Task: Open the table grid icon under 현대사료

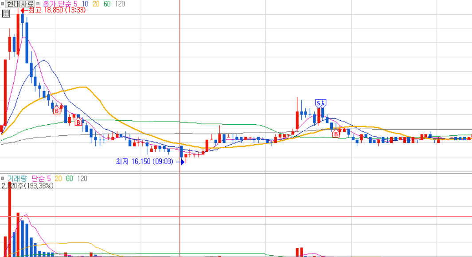Action: [x=6, y=14]
